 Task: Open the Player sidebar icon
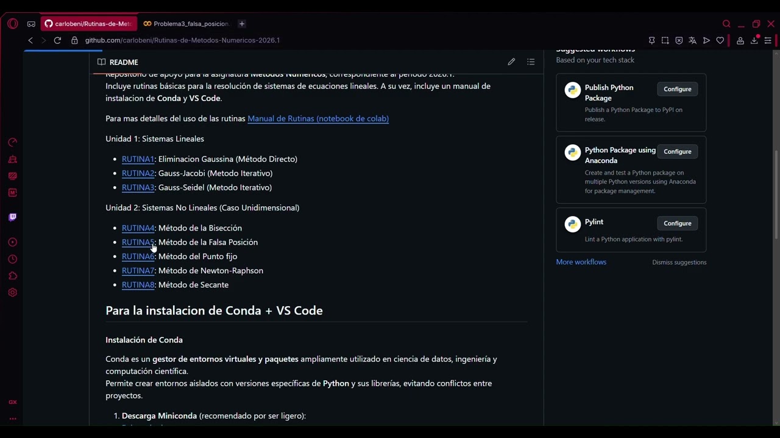point(12,242)
